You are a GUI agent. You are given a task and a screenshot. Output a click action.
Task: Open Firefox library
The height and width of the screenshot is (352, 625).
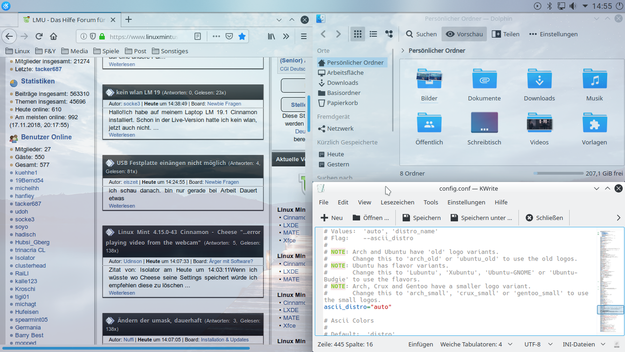point(271,36)
